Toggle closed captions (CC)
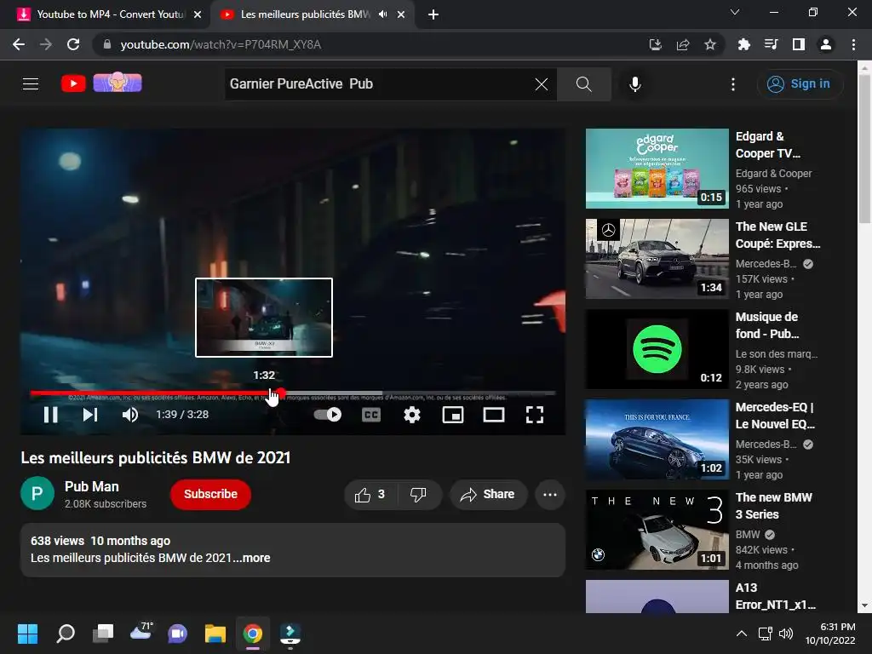 [x=371, y=415]
